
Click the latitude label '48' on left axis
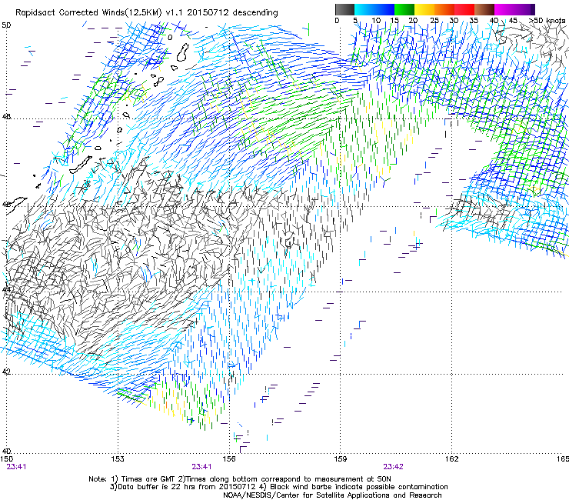(x=6, y=117)
